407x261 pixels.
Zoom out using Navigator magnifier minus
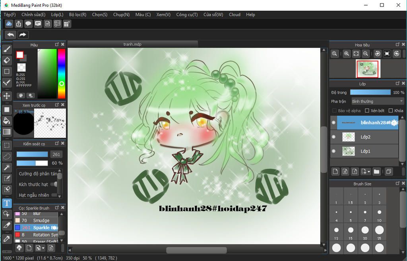(x=366, y=53)
